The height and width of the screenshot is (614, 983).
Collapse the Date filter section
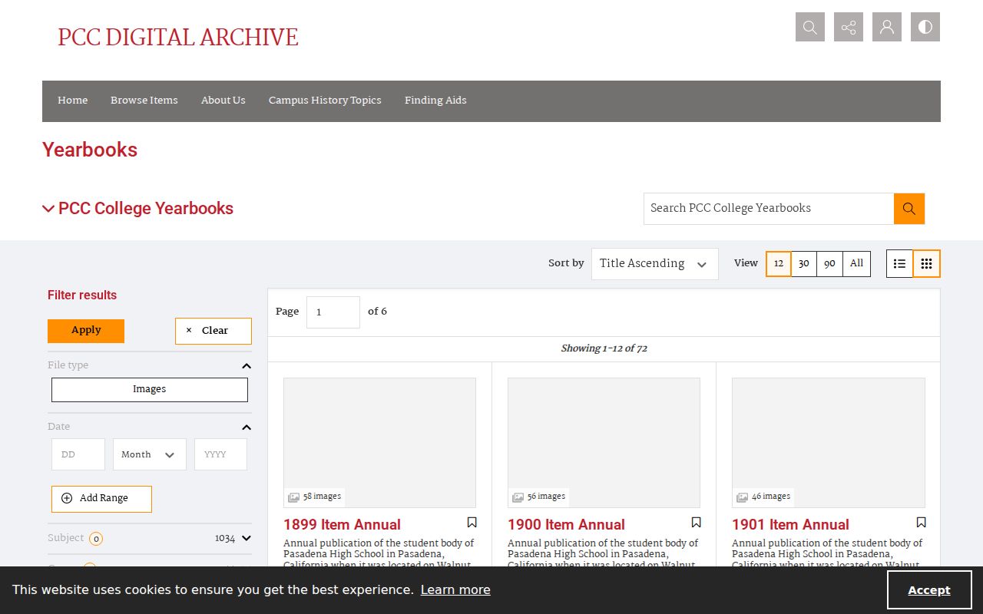(x=247, y=427)
